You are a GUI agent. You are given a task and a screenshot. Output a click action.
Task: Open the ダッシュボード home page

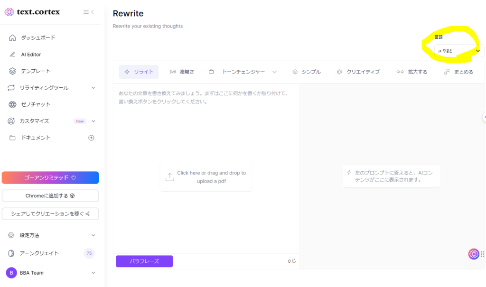tap(38, 38)
